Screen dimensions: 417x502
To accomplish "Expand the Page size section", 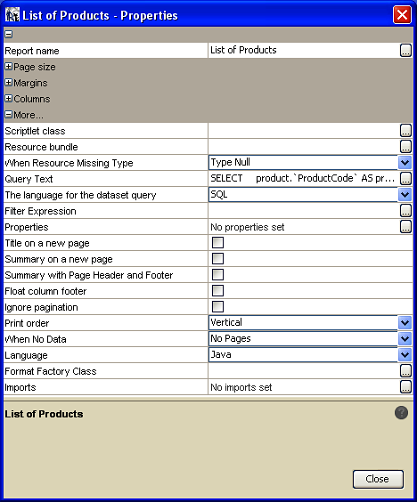I will click(9, 66).
